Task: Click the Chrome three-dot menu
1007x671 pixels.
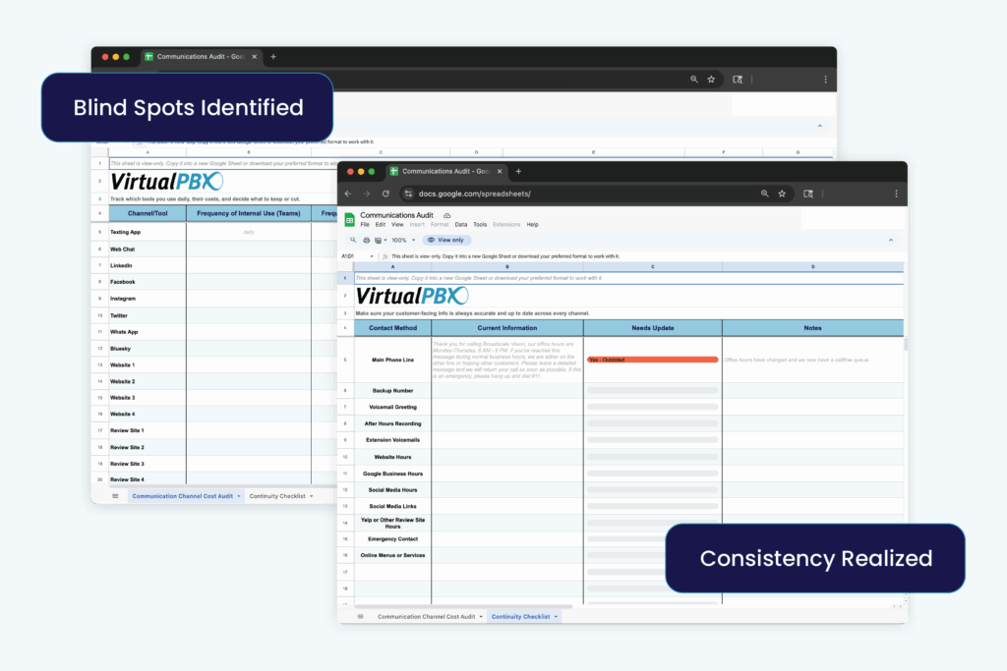Action: pos(894,194)
